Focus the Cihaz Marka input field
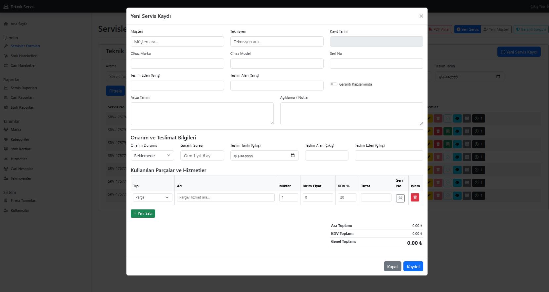Image resolution: width=549 pixels, height=292 pixels. [177, 64]
